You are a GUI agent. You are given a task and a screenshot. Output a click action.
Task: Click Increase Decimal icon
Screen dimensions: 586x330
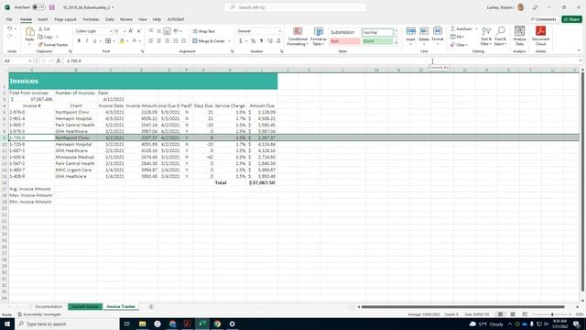click(270, 40)
